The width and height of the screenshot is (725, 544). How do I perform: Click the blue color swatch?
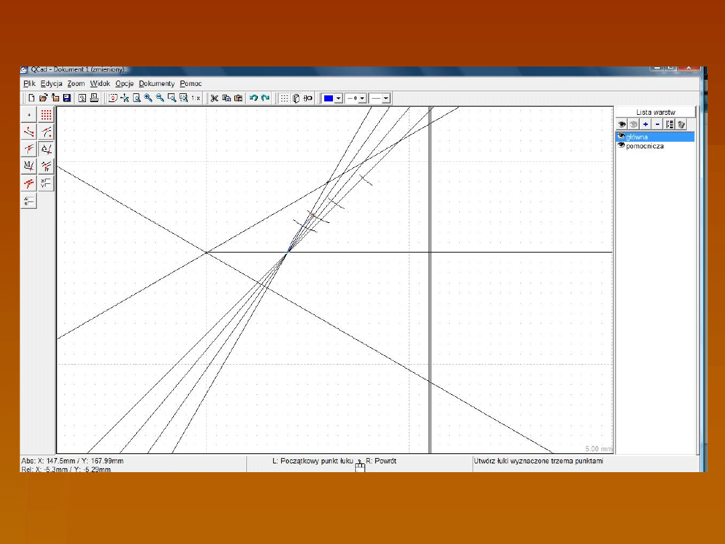click(x=328, y=98)
